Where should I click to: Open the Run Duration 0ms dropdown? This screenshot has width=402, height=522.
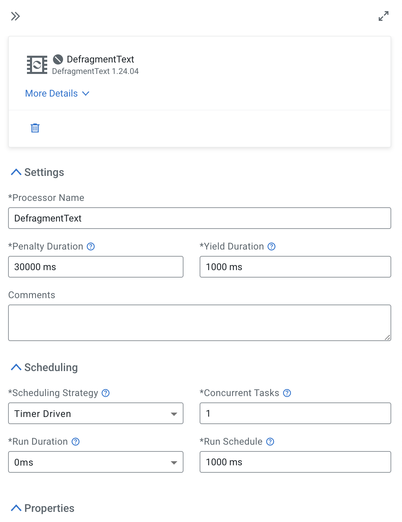(x=96, y=462)
